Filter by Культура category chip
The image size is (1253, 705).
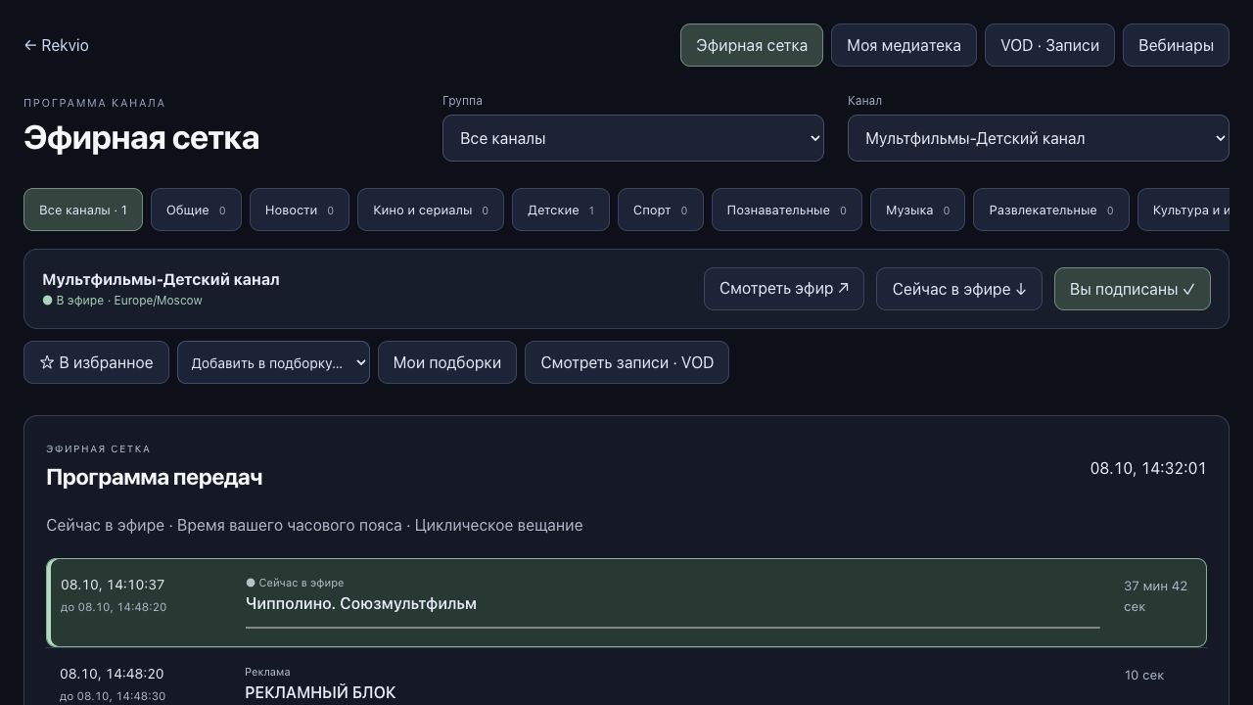(1183, 210)
